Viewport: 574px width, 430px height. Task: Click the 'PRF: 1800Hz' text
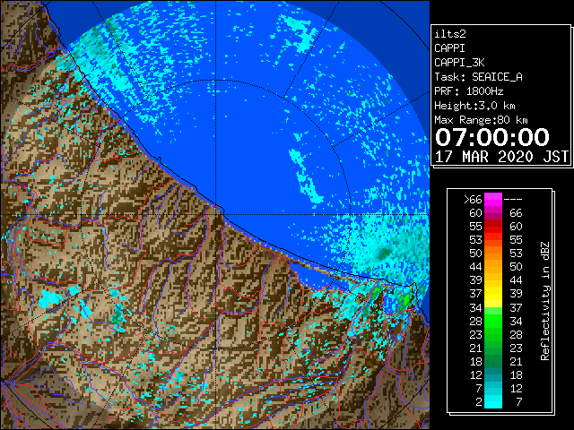[x=468, y=91]
